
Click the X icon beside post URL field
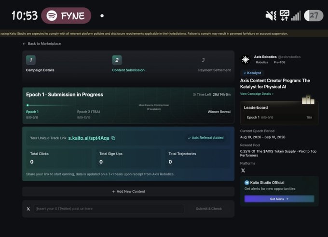[28, 209]
